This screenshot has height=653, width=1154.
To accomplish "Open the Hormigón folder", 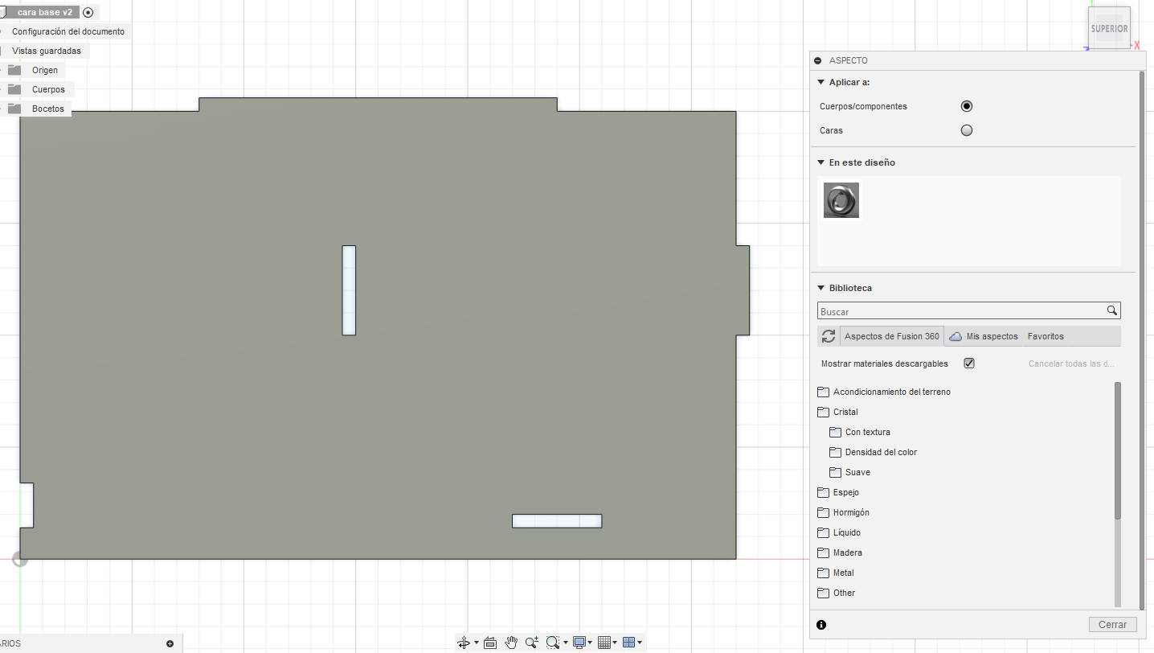I will (x=843, y=512).
